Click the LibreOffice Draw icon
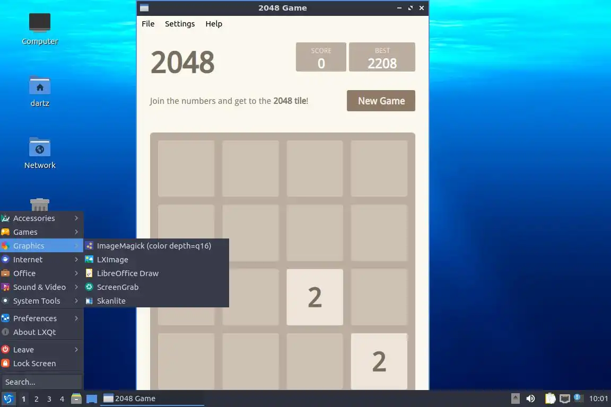The width and height of the screenshot is (611, 407). click(x=89, y=273)
